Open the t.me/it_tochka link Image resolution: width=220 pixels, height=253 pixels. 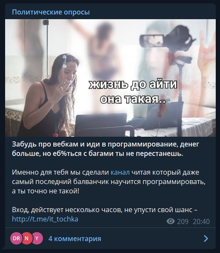45,219
